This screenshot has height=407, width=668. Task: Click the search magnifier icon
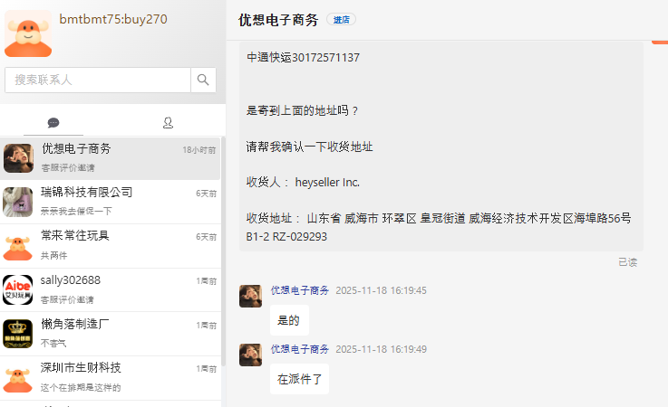point(203,80)
